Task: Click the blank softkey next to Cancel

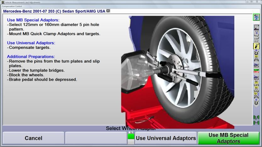Action: coord(96,138)
